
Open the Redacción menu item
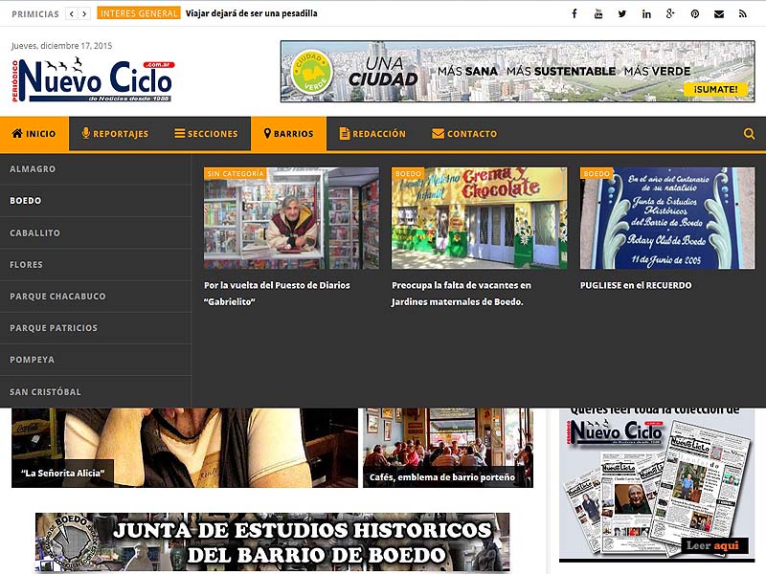point(372,134)
